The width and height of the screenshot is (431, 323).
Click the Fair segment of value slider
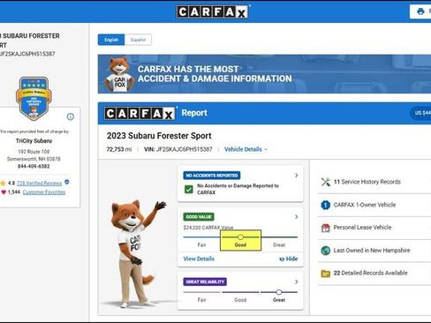click(201, 237)
